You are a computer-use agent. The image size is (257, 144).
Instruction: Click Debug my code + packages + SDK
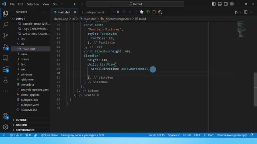(x=83, y=135)
